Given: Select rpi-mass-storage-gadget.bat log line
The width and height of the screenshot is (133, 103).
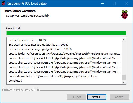Looking at the screenshot, I should (38, 45).
